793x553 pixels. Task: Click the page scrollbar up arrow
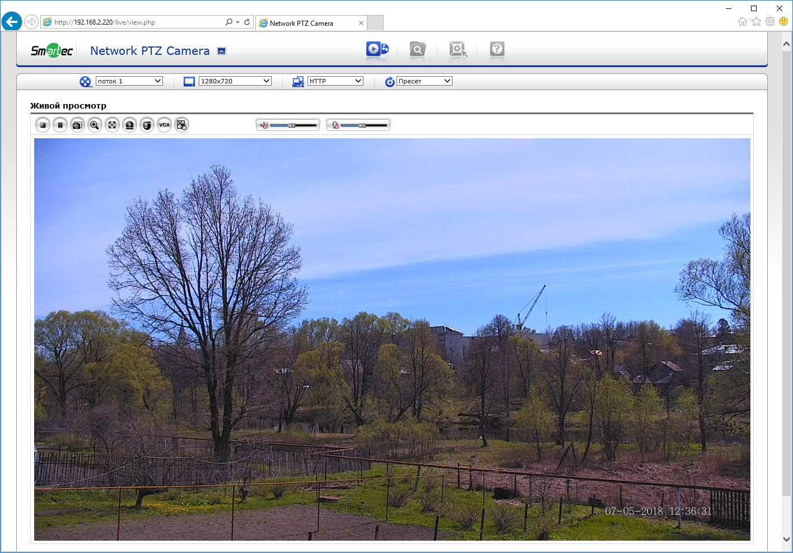click(x=787, y=43)
